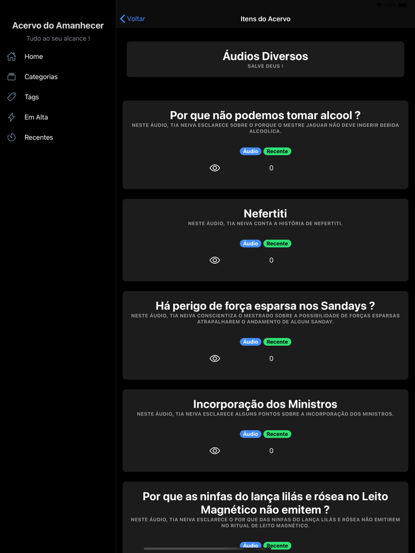Click eye icon on the Nefertiti card
Image resolution: width=415 pixels, height=553 pixels.
coord(215,260)
